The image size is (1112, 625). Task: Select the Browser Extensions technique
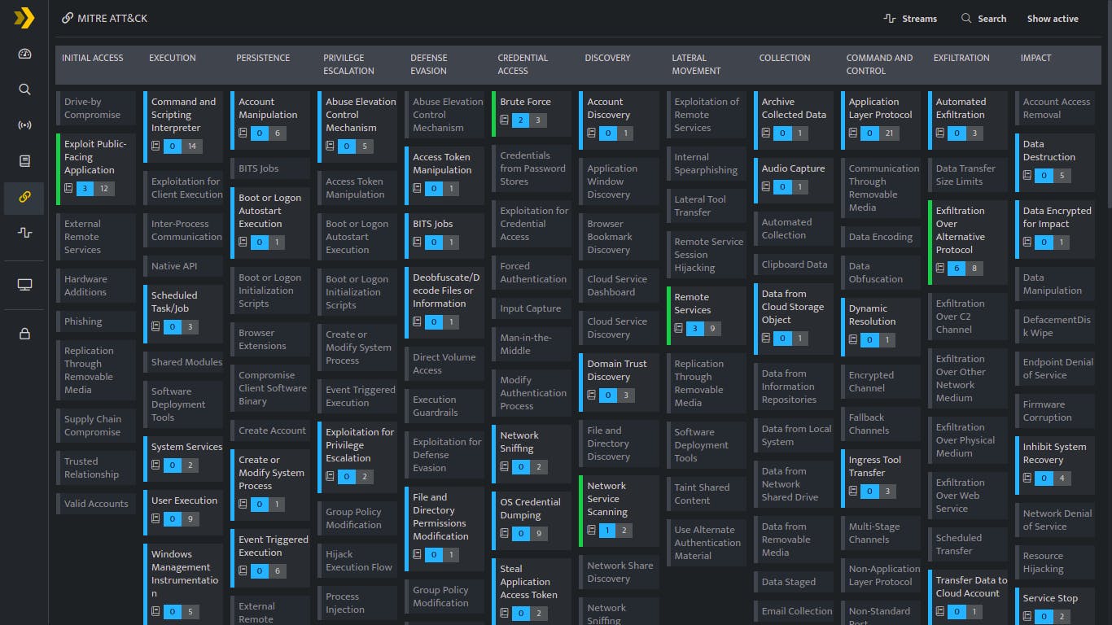(x=270, y=339)
